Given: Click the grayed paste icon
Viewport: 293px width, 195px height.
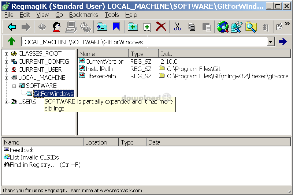Looking at the screenshot, I should click(x=207, y=27).
